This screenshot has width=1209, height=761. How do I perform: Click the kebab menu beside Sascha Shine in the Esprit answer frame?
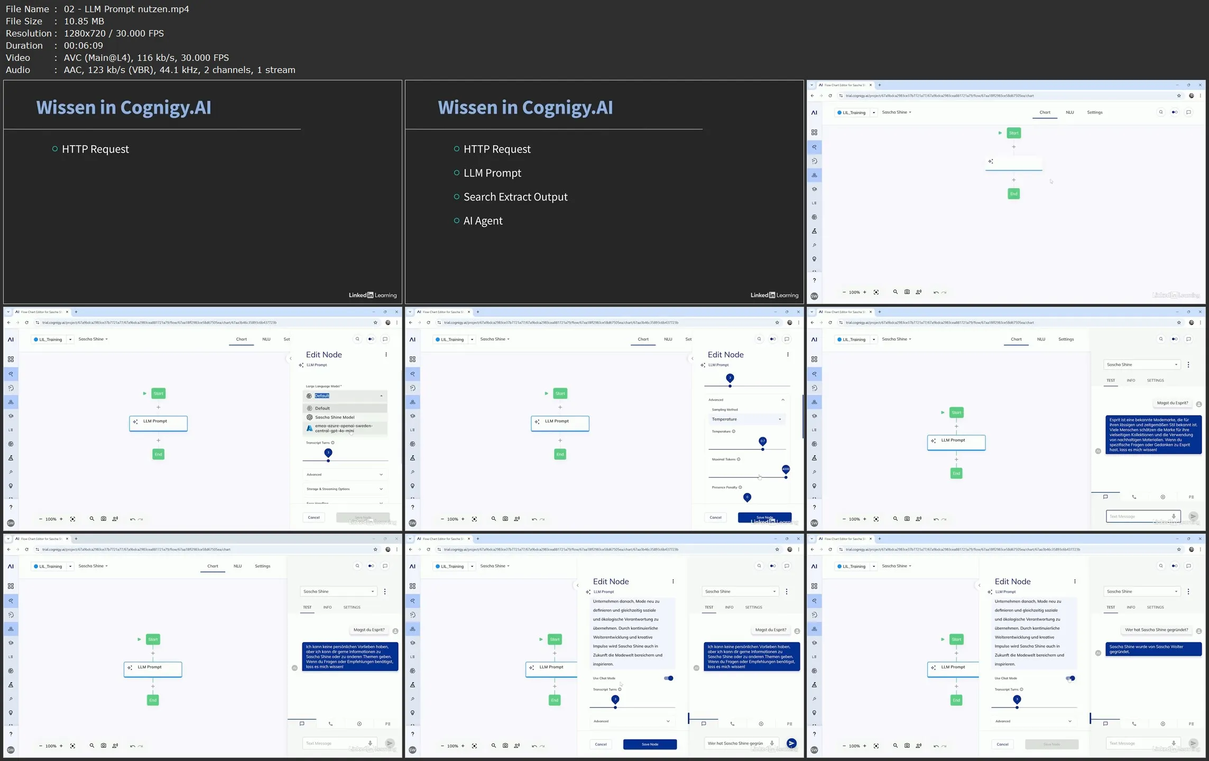pos(1188,365)
